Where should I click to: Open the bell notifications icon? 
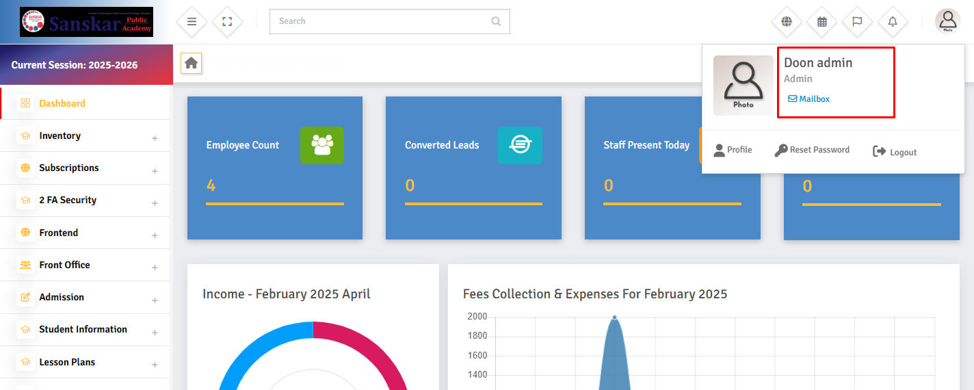(893, 22)
